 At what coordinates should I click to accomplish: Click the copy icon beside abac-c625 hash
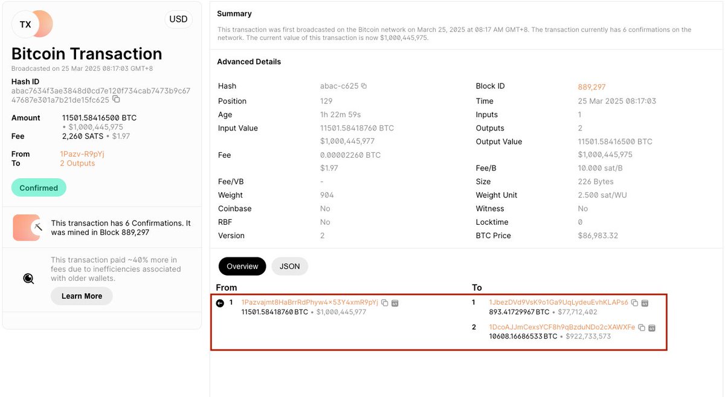[362, 86]
